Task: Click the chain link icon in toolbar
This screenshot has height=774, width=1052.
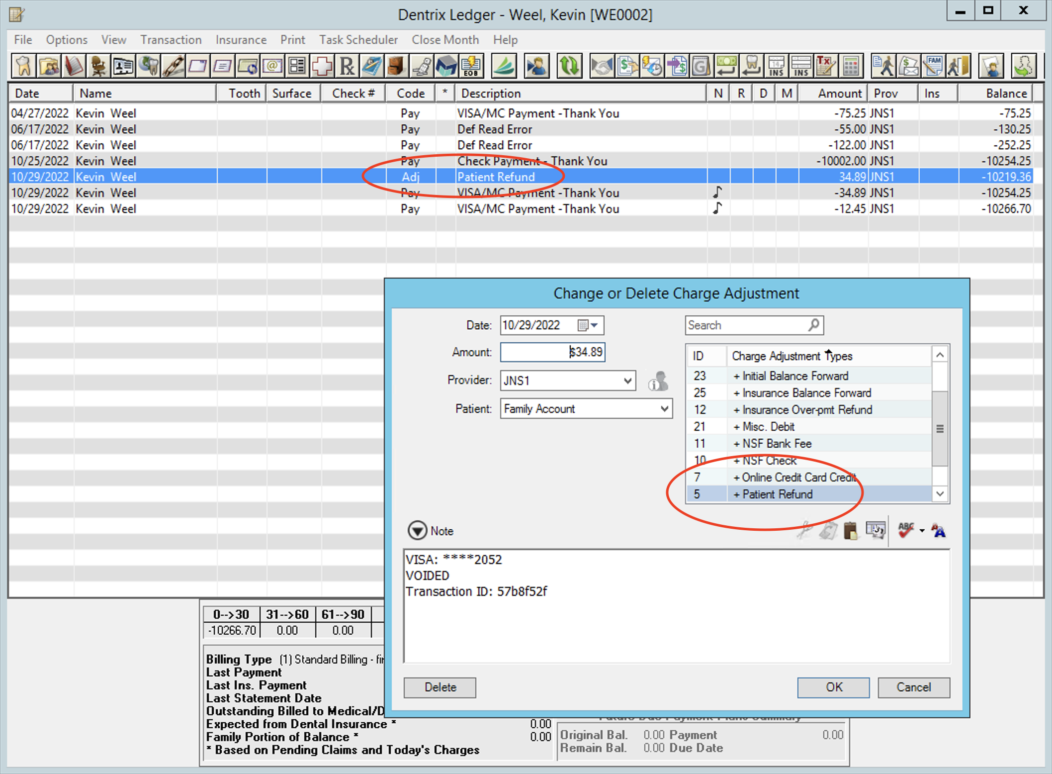Action: (x=173, y=66)
